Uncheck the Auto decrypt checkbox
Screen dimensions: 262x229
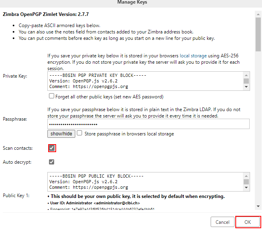tap(52, 162)
